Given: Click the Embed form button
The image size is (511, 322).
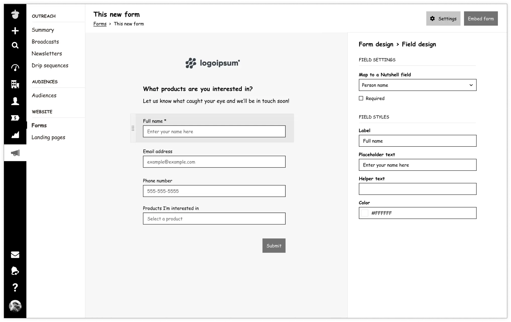Looking at the screenshot, I should tap(481, 19).
